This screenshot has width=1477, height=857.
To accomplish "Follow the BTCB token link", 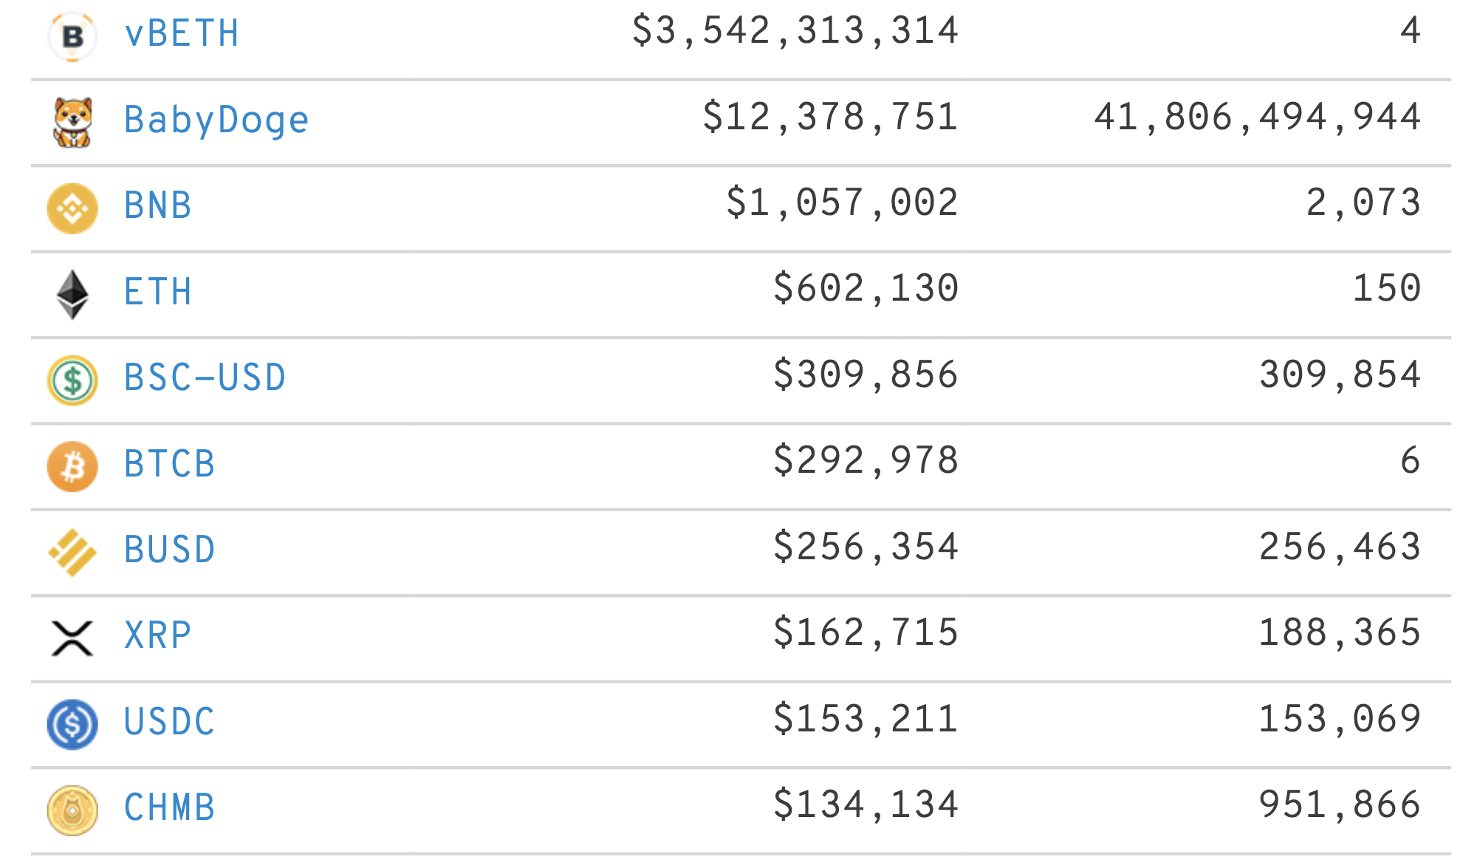I will pos(170,464).
